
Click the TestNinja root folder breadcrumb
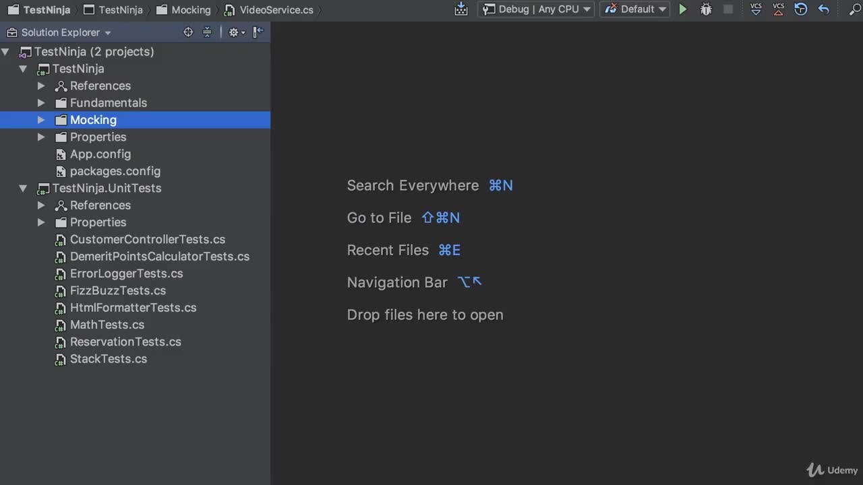point(40,10)
